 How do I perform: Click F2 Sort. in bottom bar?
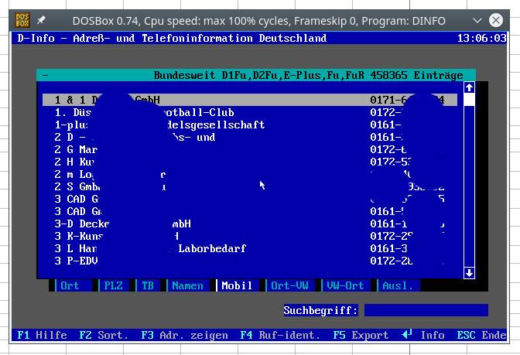104,335
